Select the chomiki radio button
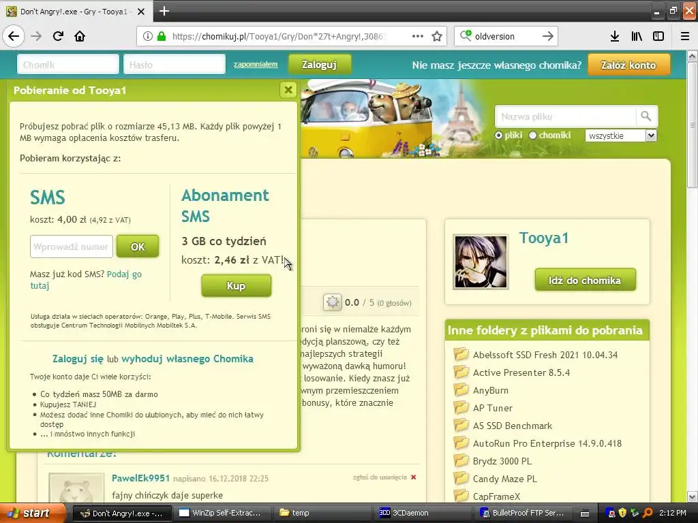698x523 pixels. [532, 136]
